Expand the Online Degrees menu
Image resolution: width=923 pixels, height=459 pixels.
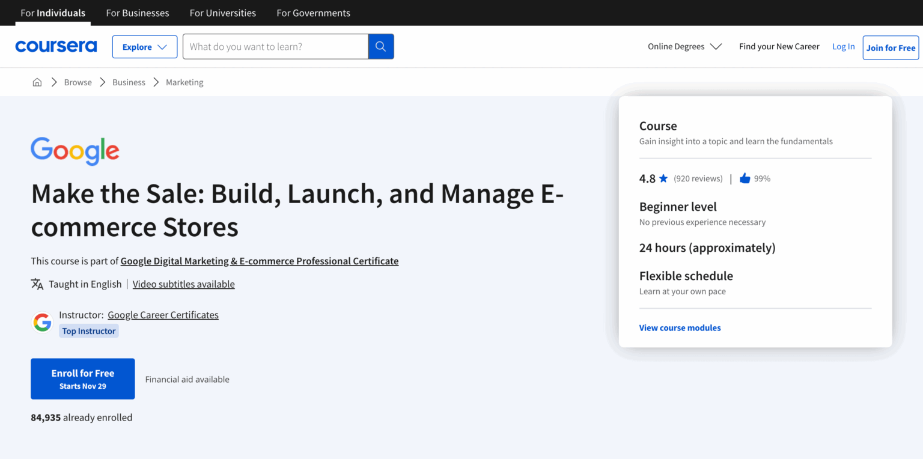coord(684,46)
